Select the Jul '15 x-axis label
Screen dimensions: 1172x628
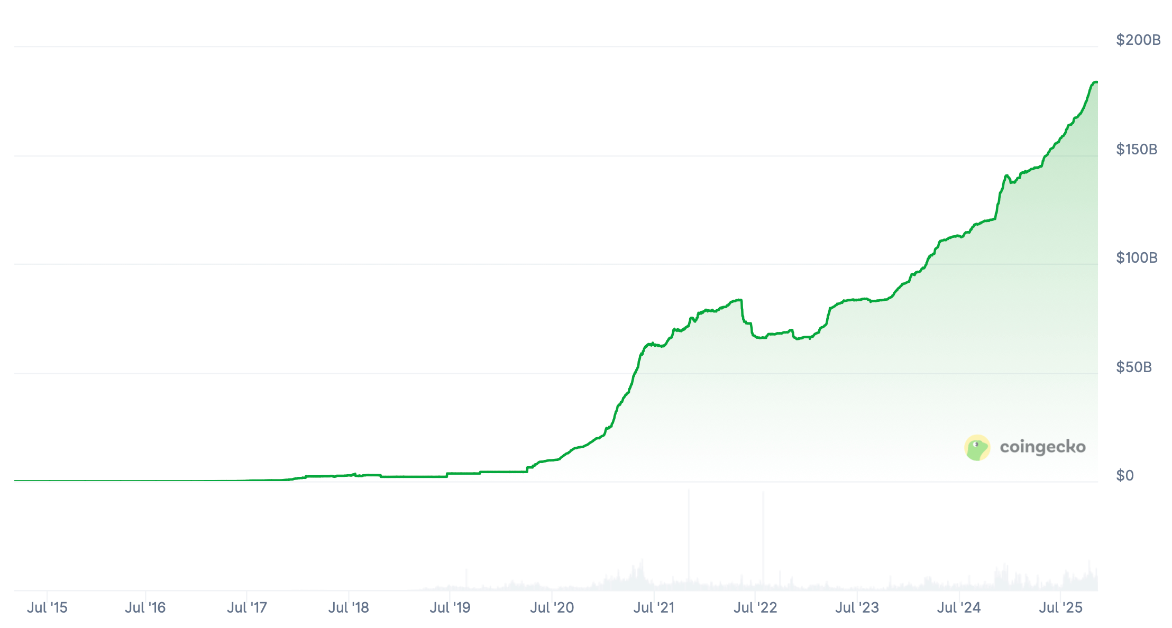(x=47, y=607)
